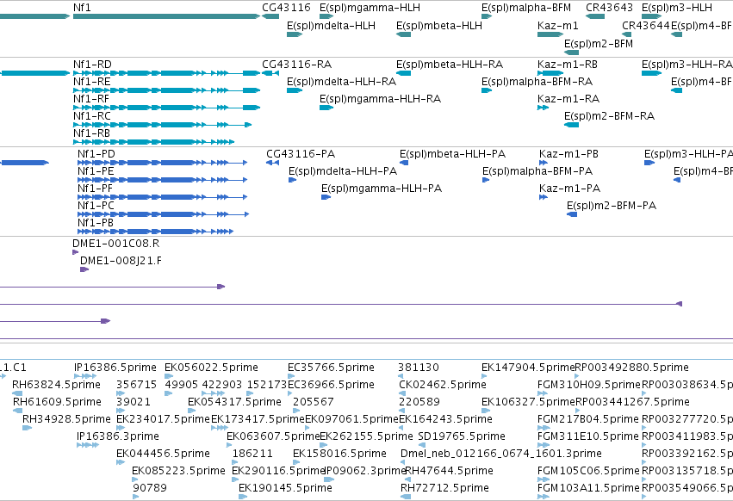Click the EC35766.5prime EST label
733x501 pixels.
coord(331,368)
